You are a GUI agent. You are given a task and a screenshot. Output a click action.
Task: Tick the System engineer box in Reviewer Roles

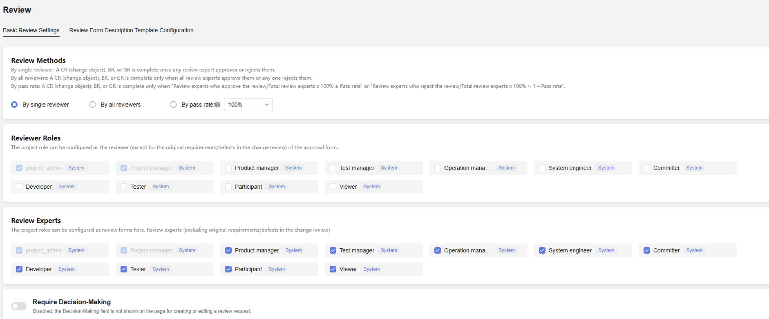542,168
